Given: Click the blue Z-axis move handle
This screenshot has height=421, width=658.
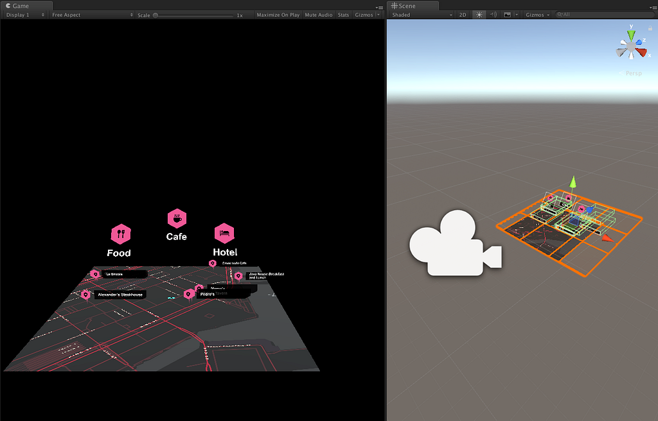Looking at the screenshot, I should pyautogui.click(x=589, y=209).
